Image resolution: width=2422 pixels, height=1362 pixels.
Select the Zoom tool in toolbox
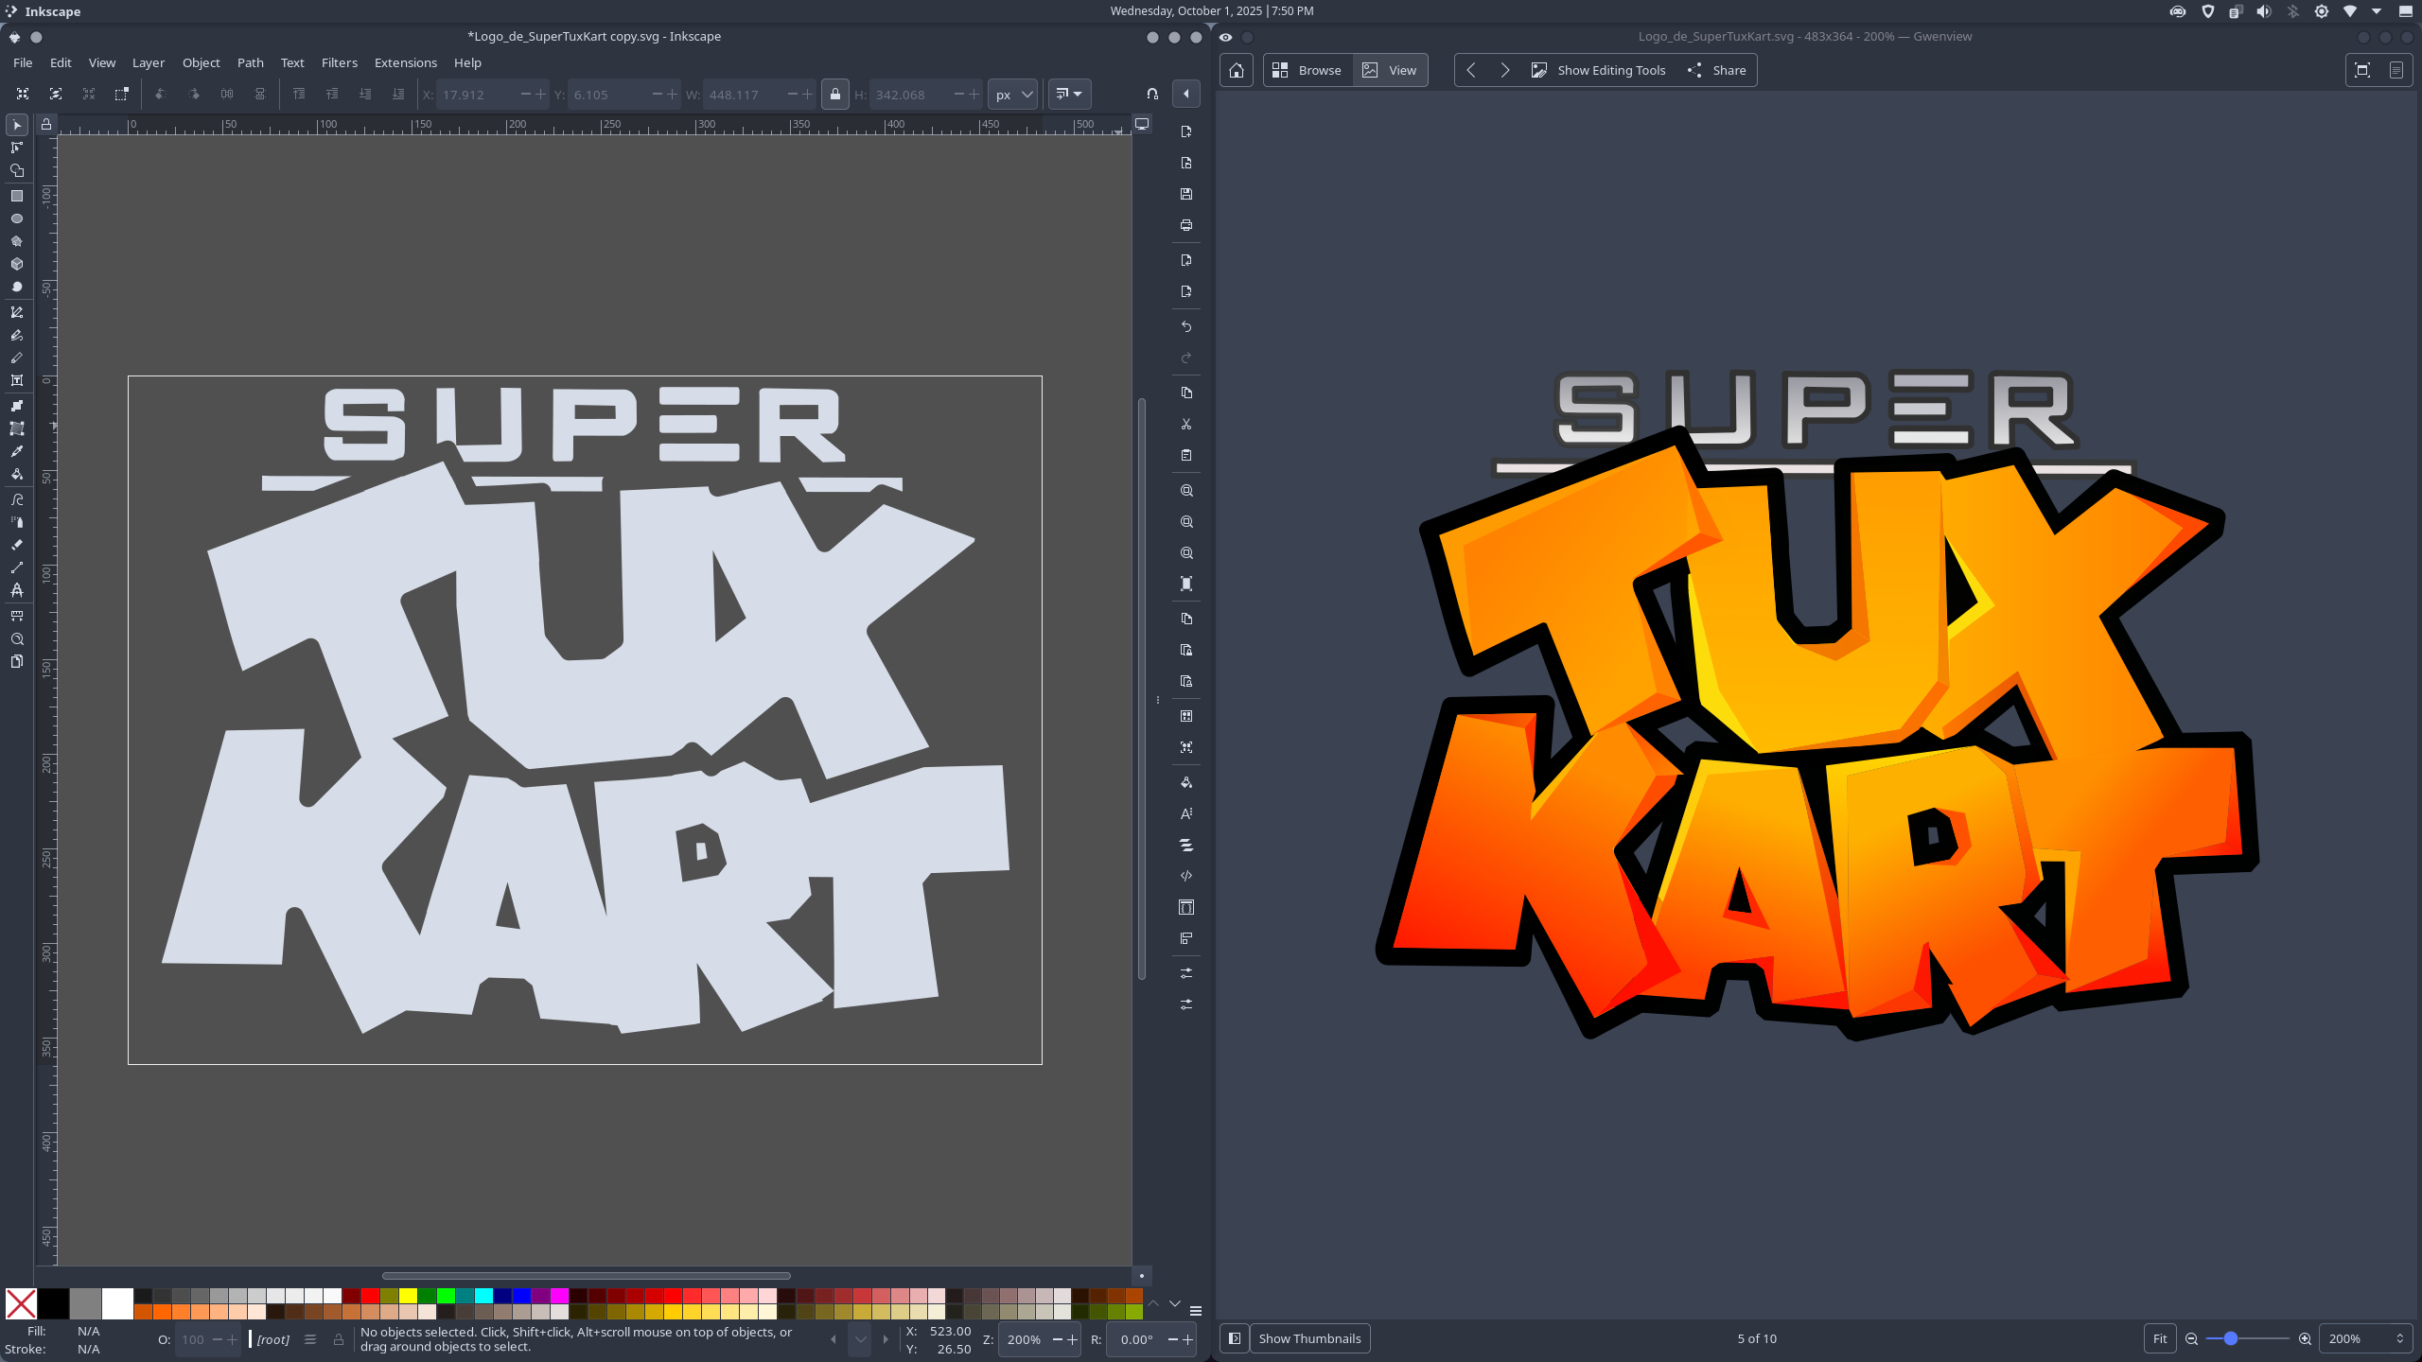(17, 639)
